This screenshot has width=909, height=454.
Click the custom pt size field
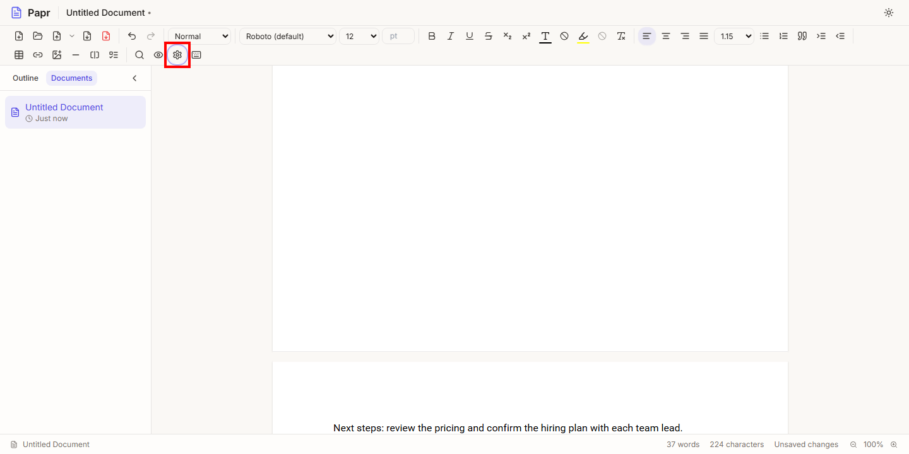398,36
